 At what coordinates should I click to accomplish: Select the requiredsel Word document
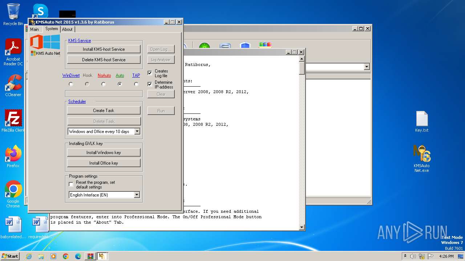point(40,228)
